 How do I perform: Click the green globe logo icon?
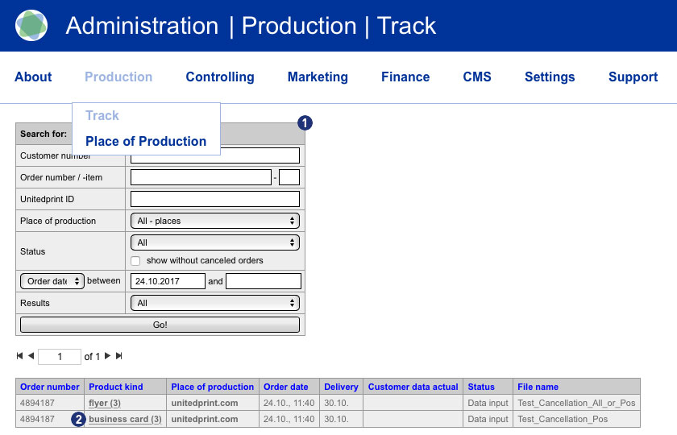(x=31, y=26)
